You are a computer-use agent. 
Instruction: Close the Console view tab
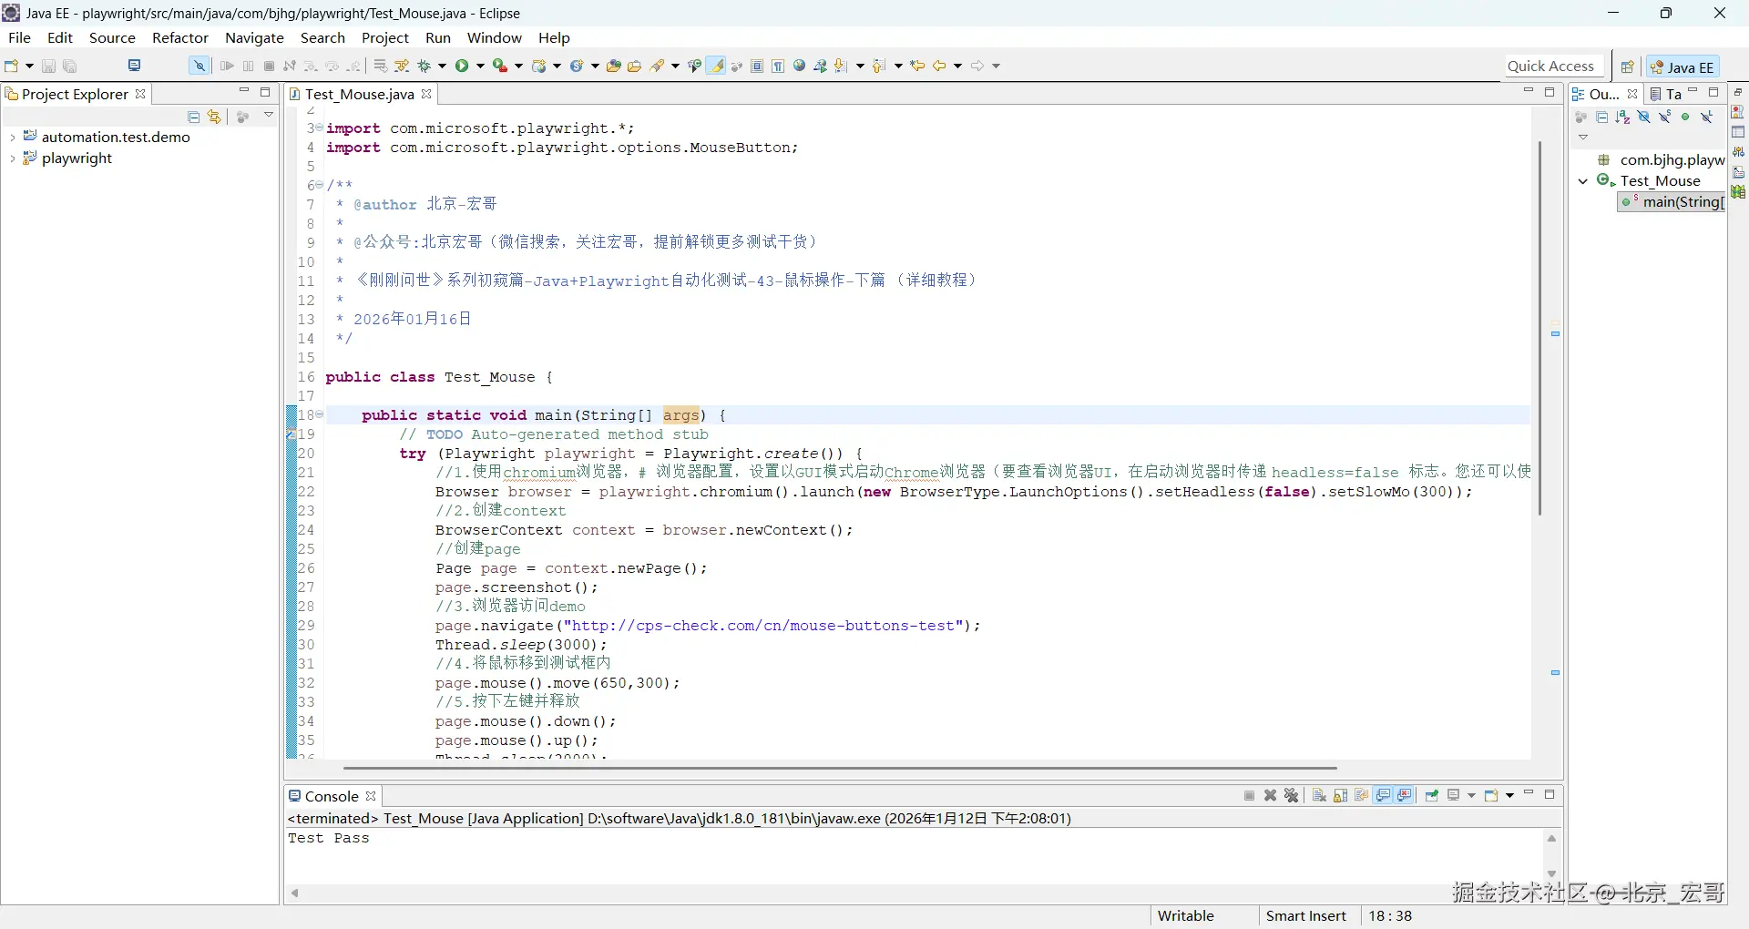(x=371, y=796)
